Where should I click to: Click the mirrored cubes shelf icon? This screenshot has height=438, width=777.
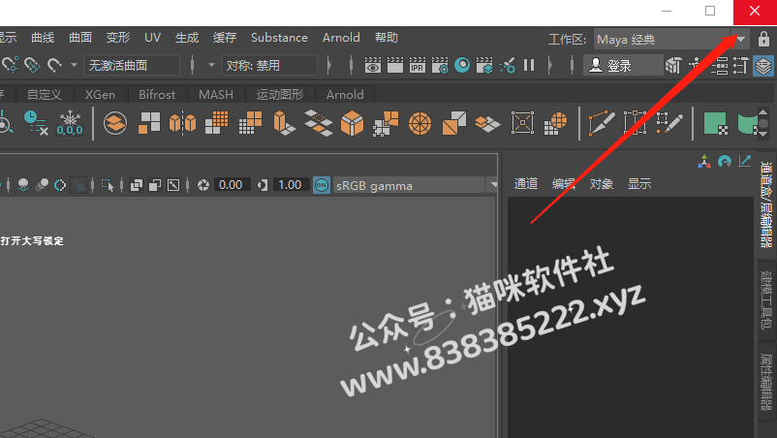pos(182,123)
